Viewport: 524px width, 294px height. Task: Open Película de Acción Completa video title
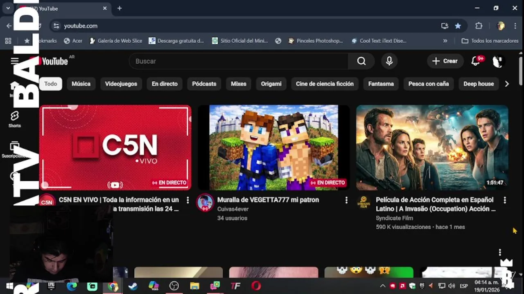pyautogui.click(x=436, y=204)
